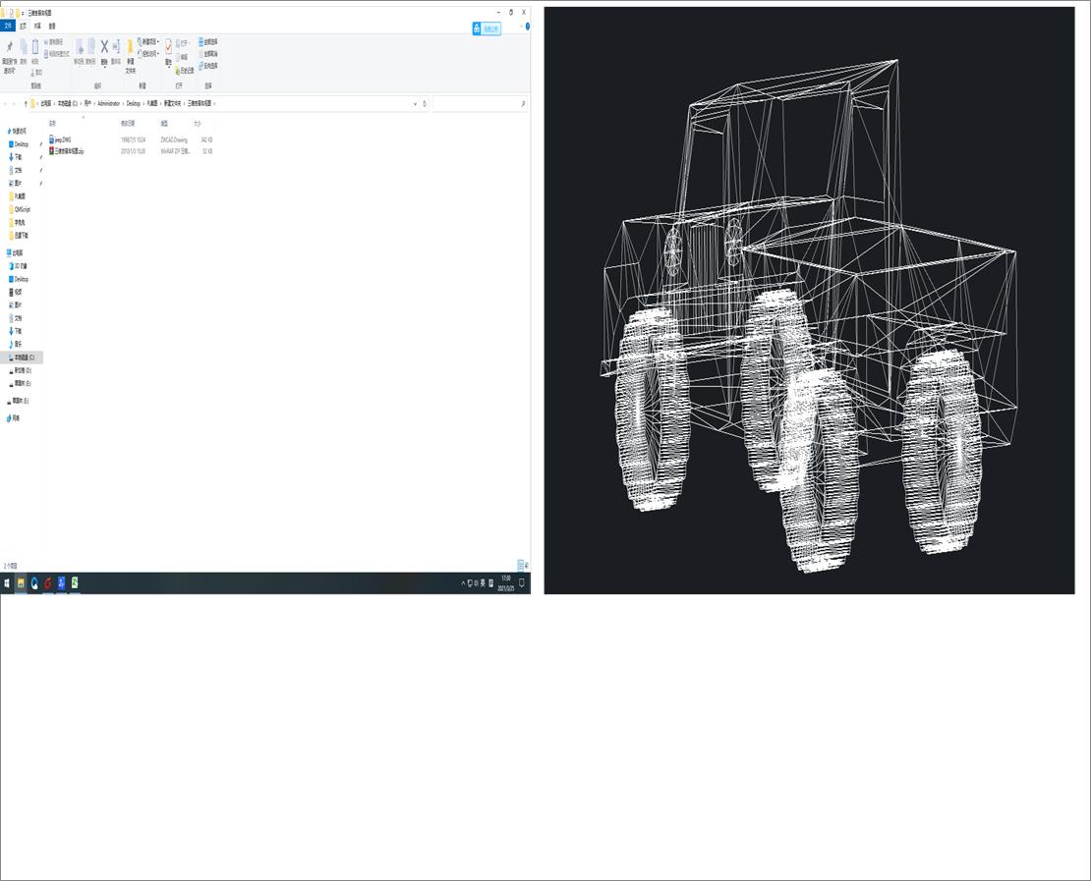
Task: Switch to the View ribbon tab
Action: click(x=52, y=26)
